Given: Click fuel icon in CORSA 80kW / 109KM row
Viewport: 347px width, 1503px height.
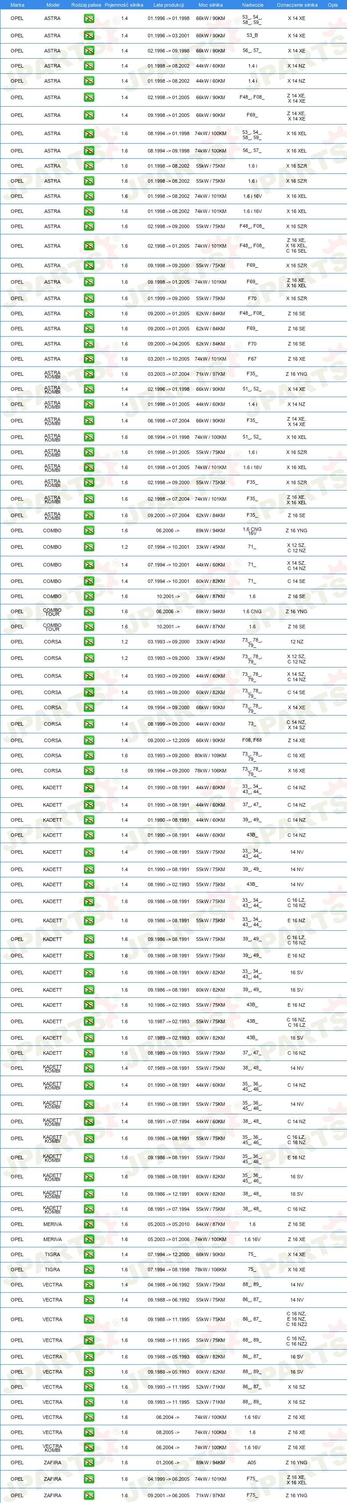Looking at the screenshot, I should 89,756.
